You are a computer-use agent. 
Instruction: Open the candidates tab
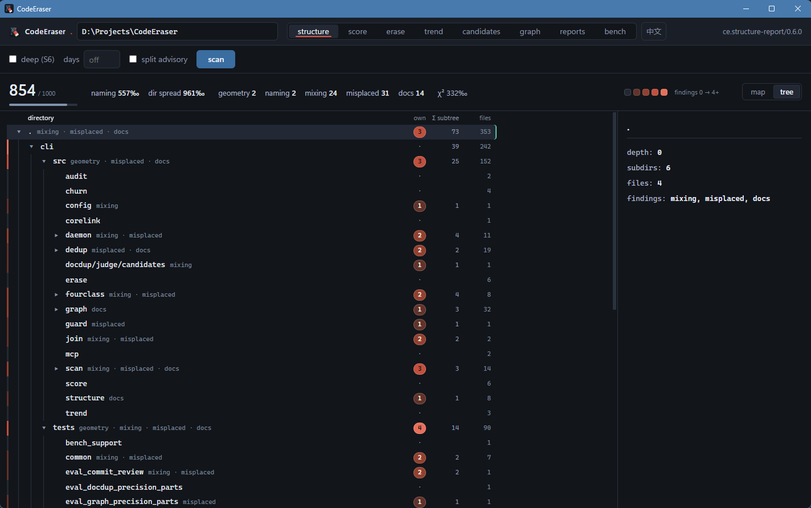pyautogui.click(x=481, y=32)
